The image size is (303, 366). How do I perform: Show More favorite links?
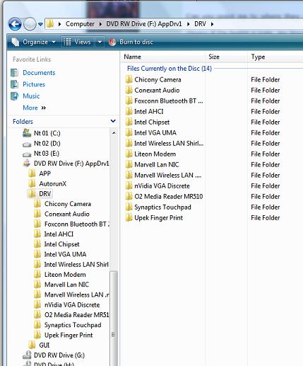coord(35,108)
